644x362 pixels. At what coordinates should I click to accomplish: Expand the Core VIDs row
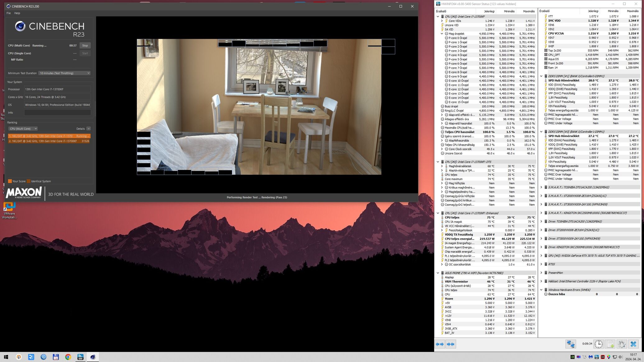[442, 21]
